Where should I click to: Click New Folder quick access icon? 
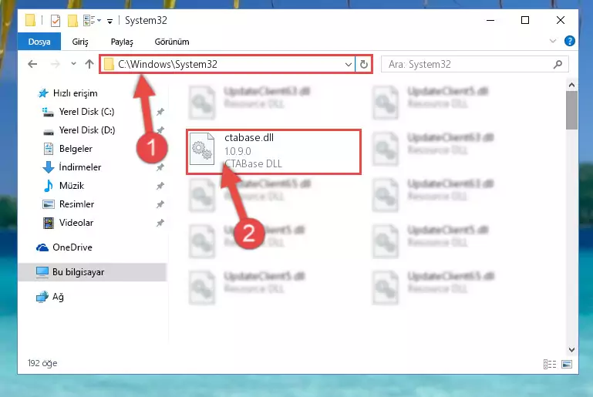tap(72, 20)
